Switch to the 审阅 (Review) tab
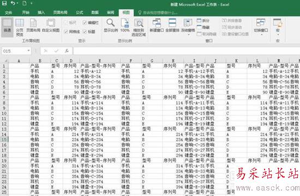Viewport: 300px width, 196px height. [x=110, y=13]
